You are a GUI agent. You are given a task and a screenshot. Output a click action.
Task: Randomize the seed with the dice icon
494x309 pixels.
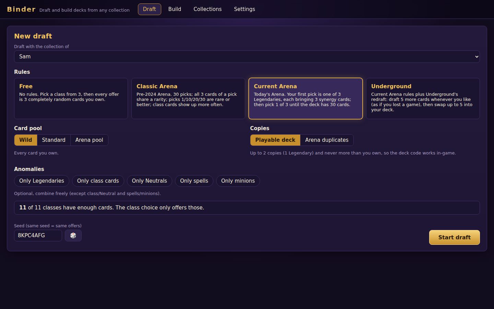click(x=73, y=236)
